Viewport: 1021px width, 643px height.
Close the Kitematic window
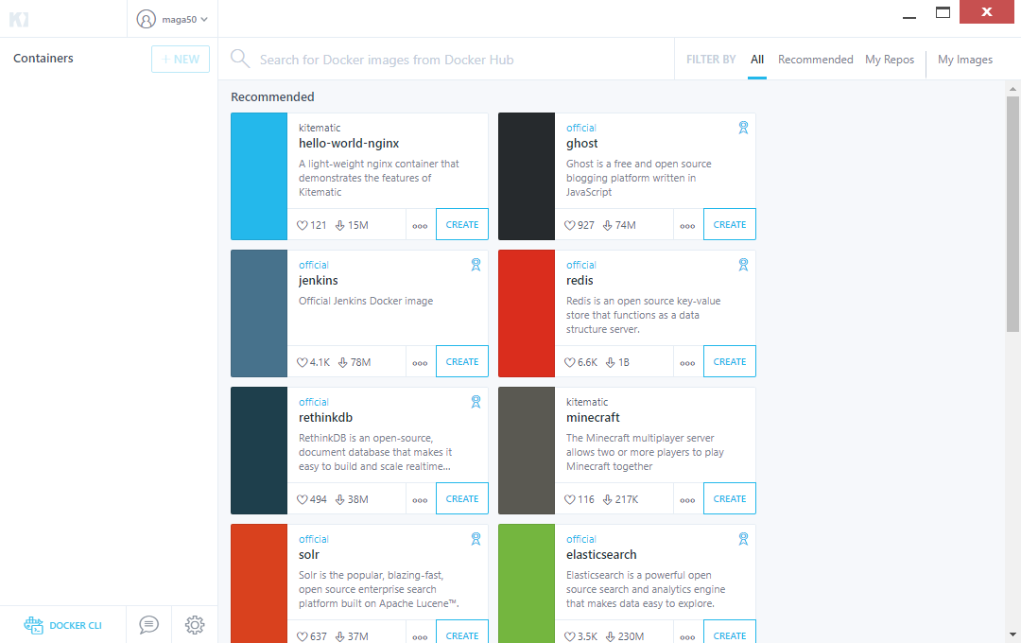pyautogui.click(x=986, y=11)
